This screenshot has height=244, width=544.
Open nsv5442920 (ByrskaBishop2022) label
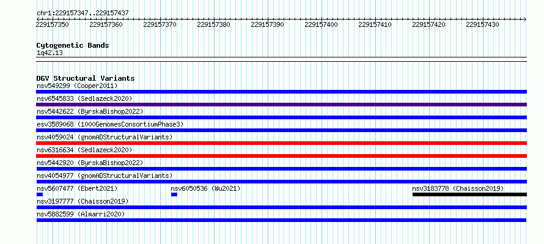pyautogui.click(x=90, y=163)
